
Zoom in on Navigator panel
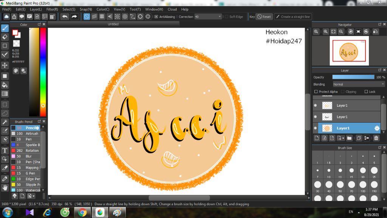325,32
